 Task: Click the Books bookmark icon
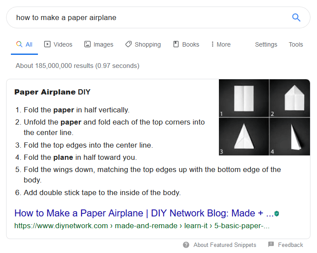tap(176, 44)
